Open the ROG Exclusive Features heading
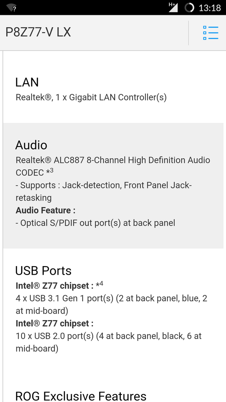 (x=81, y=396)
